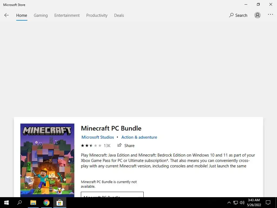
Task: Select the Productivity tab
Action: pyautogui.click(x=97, y=15)
